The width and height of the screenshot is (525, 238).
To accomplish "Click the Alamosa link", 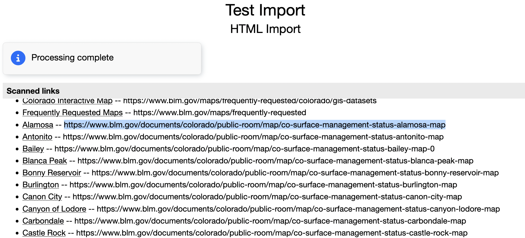I will (38, 125).
